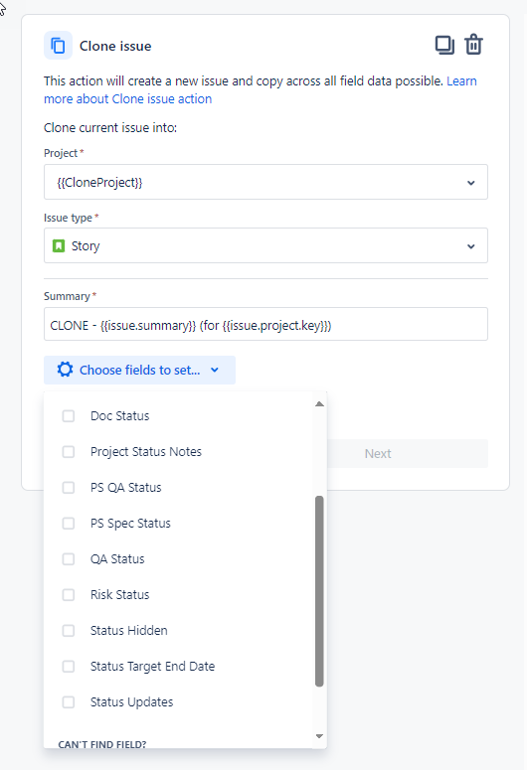Select the Risk Status checkbox

coord(69,595)
